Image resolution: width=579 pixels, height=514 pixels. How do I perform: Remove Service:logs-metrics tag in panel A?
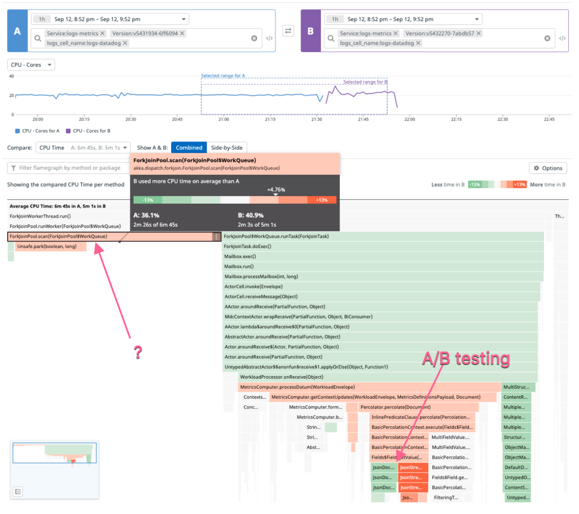coord(103,34)
